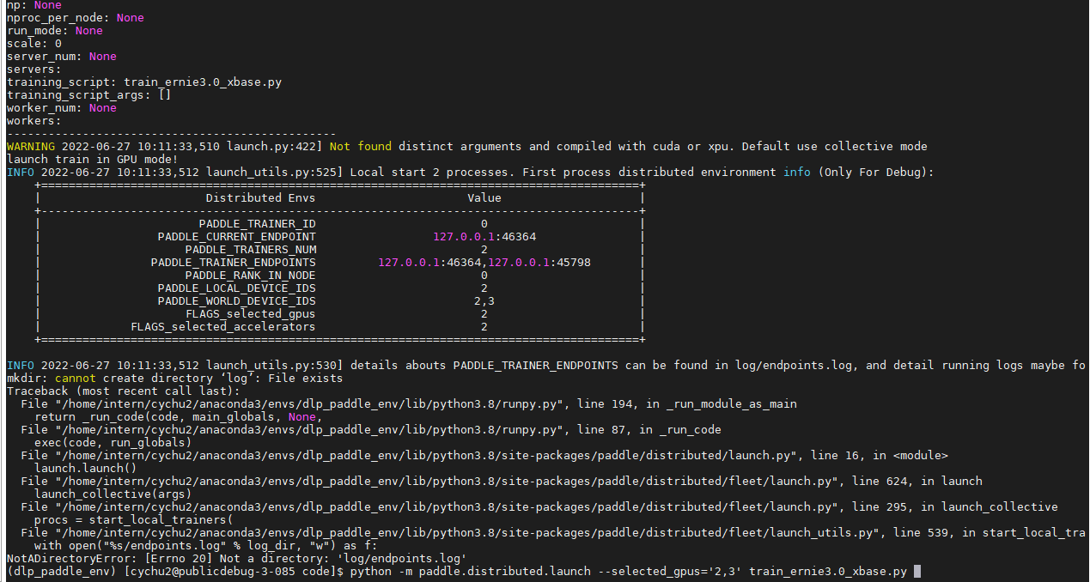Select the PADDLE_CURRENT_ENDPOINT value 127.0.0.1:46364

[x=484, y=236]
